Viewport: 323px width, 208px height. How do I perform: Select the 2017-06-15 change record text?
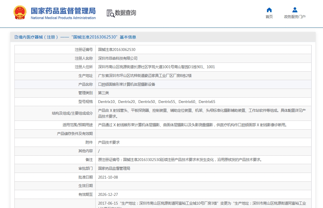202,205
